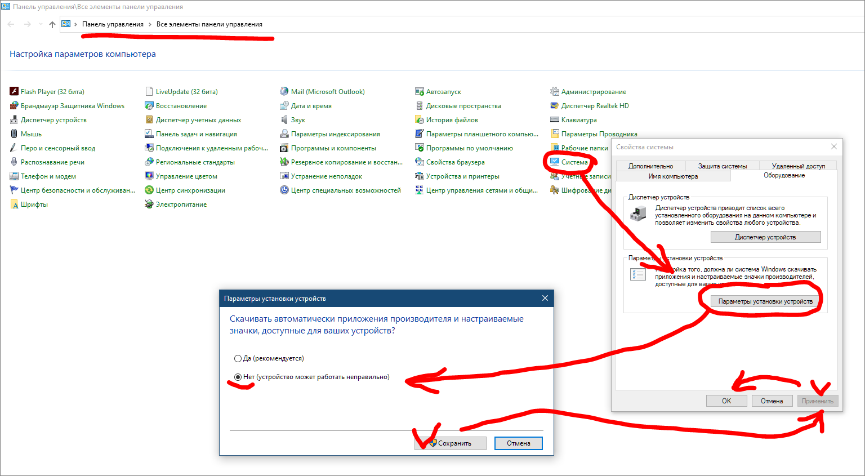Select the Нет (устройство может работать неправильно) option
Image resolution: width=865 pixels, height=476 pixels.
311,377
